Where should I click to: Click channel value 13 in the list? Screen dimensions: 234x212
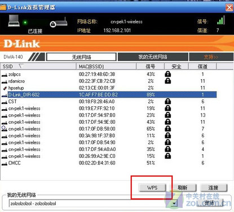[203, 115]
